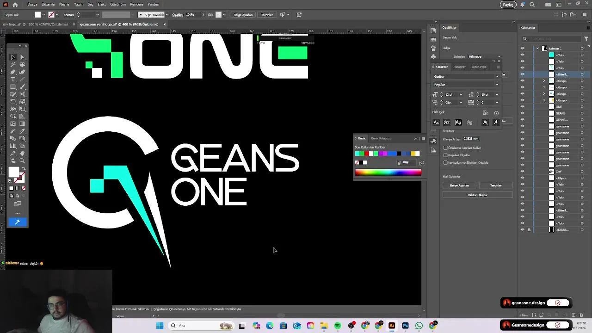Switch to the Renk Kılavuzu tab
This screenshot has height=333, width=592.
pos(381,138)
